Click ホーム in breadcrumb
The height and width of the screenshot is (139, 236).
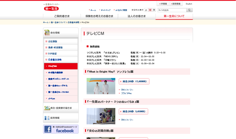tap(46, 22)
